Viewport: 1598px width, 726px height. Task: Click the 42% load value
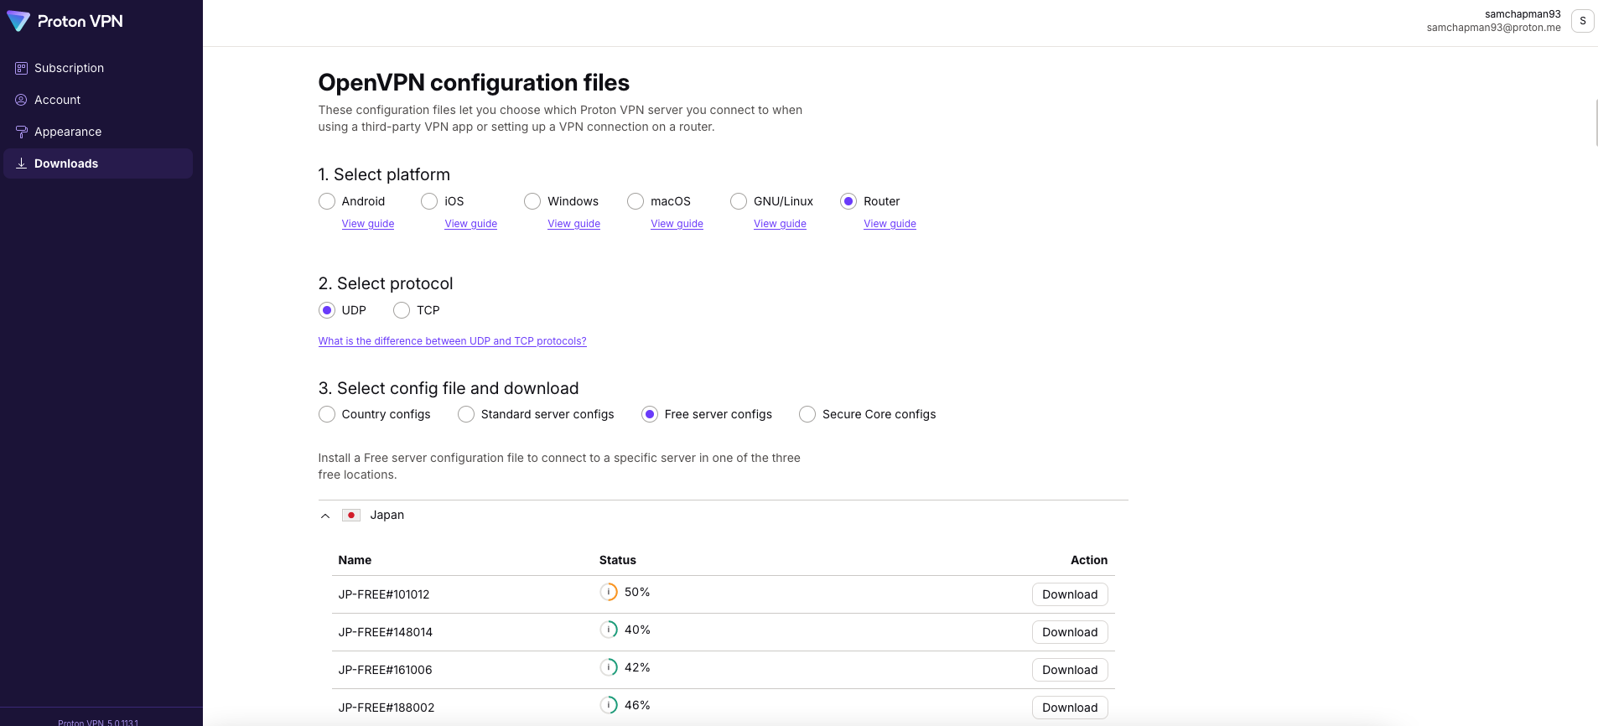[637, 667]
